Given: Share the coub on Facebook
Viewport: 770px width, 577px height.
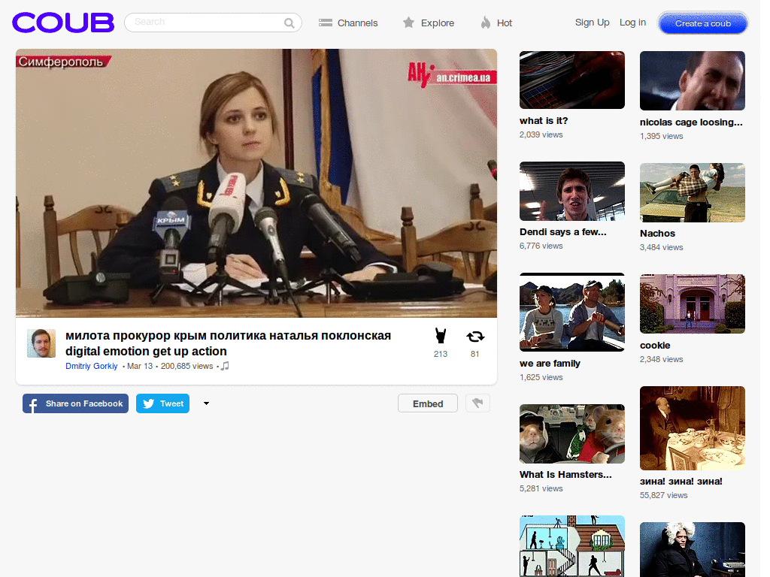Looking at the screenshot, I should (x=75, y=403).
